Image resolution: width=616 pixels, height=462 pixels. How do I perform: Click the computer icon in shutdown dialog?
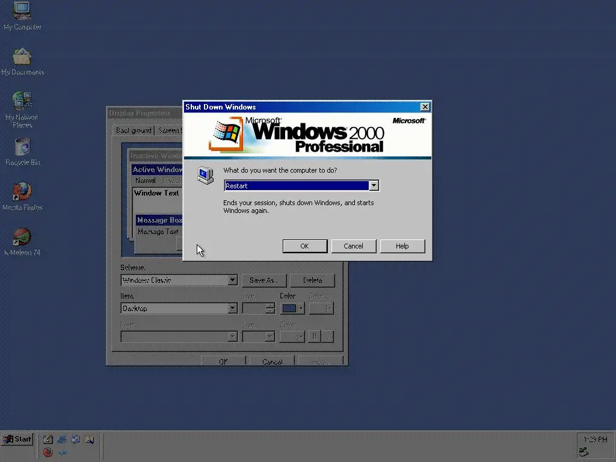205,175
